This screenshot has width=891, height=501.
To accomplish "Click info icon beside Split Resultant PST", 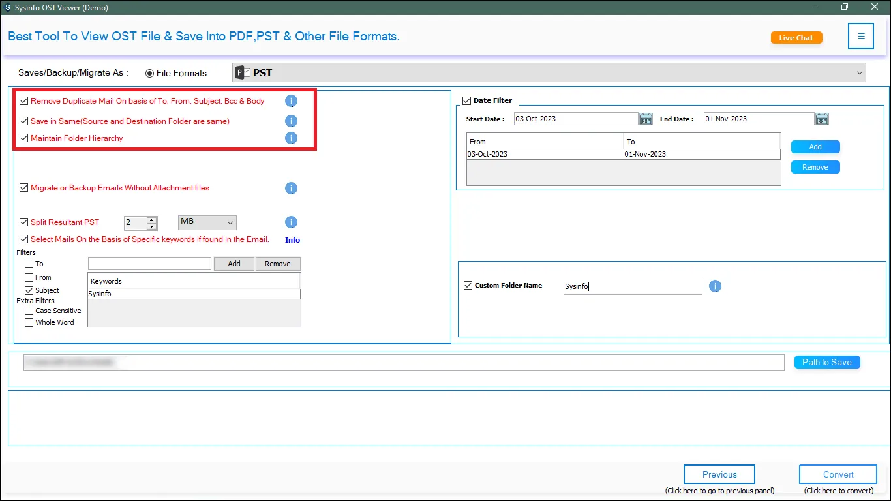I will coord(291,222).
